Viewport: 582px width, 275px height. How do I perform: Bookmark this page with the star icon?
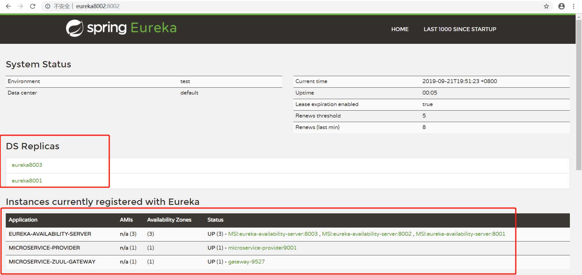546,6
